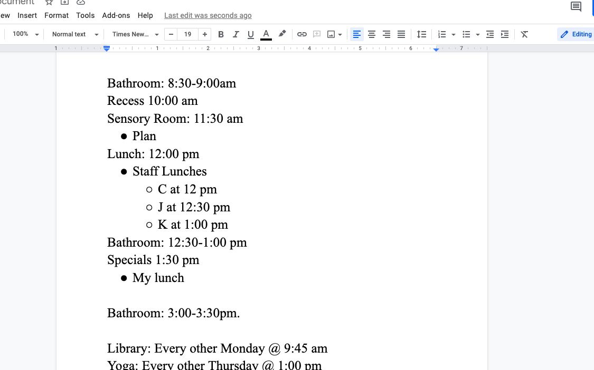Click the font size input field
Viewport: 594px width, 370px height.
(x=187, y=34)
